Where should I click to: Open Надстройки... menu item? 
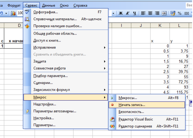coord(66,104)
